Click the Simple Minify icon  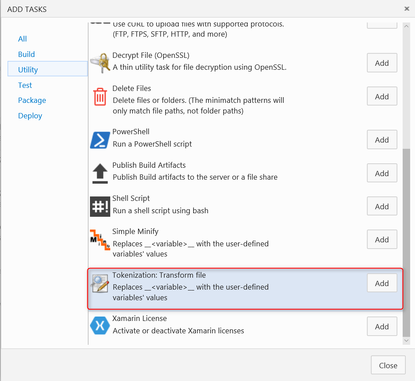coord(100,240)
